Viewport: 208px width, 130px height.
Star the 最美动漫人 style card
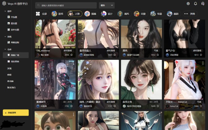click(x=115, y=55)
